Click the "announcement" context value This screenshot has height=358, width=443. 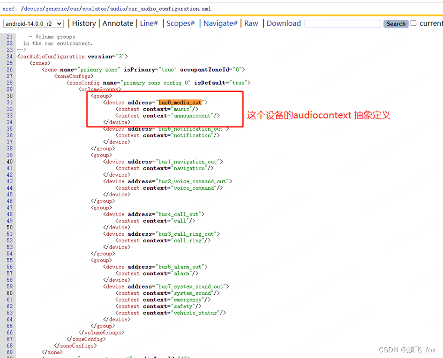(192, 116)
